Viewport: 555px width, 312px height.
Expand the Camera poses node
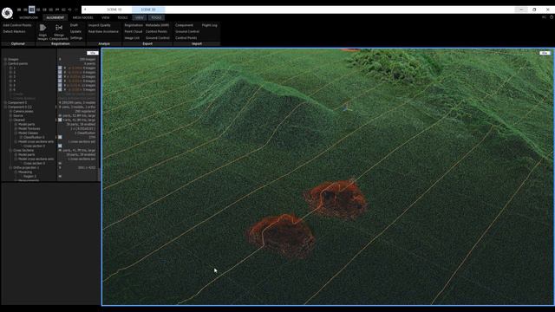(x=10, y=111)
